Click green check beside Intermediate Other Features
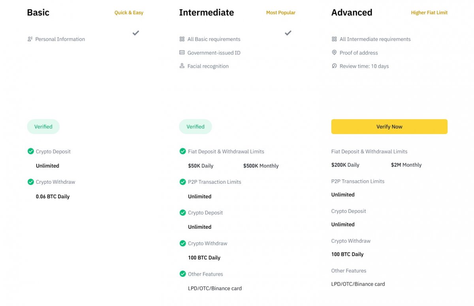The height and width of the screenshot is (306, 474). pyautogui.click(x=182, y=274)
